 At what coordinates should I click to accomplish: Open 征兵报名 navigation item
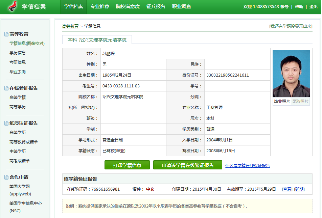pyautogui.click(x=156, y=7)
